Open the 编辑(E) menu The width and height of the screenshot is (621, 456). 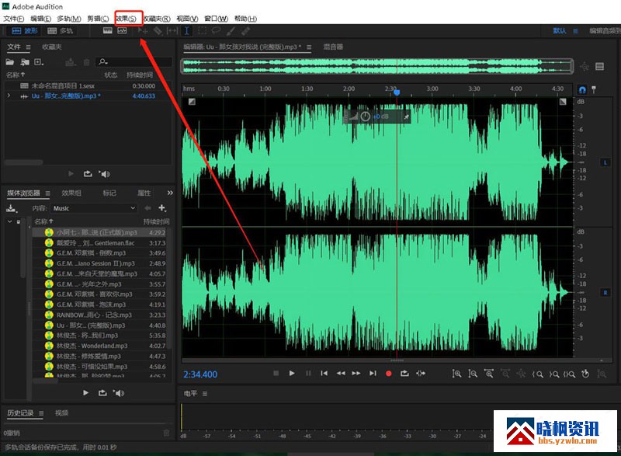coord(41,19)
